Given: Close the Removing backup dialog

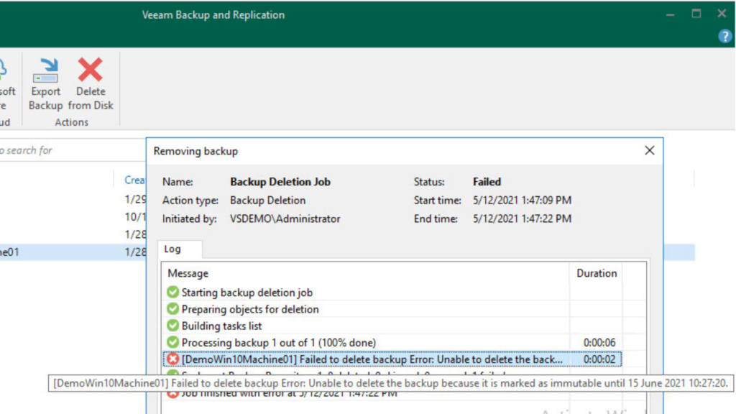Looking at the screenshot, I should 649,151.
